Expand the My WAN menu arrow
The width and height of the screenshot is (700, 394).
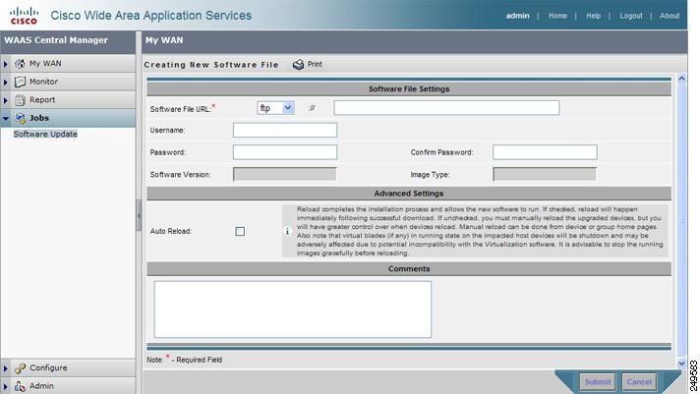[5, 64]
